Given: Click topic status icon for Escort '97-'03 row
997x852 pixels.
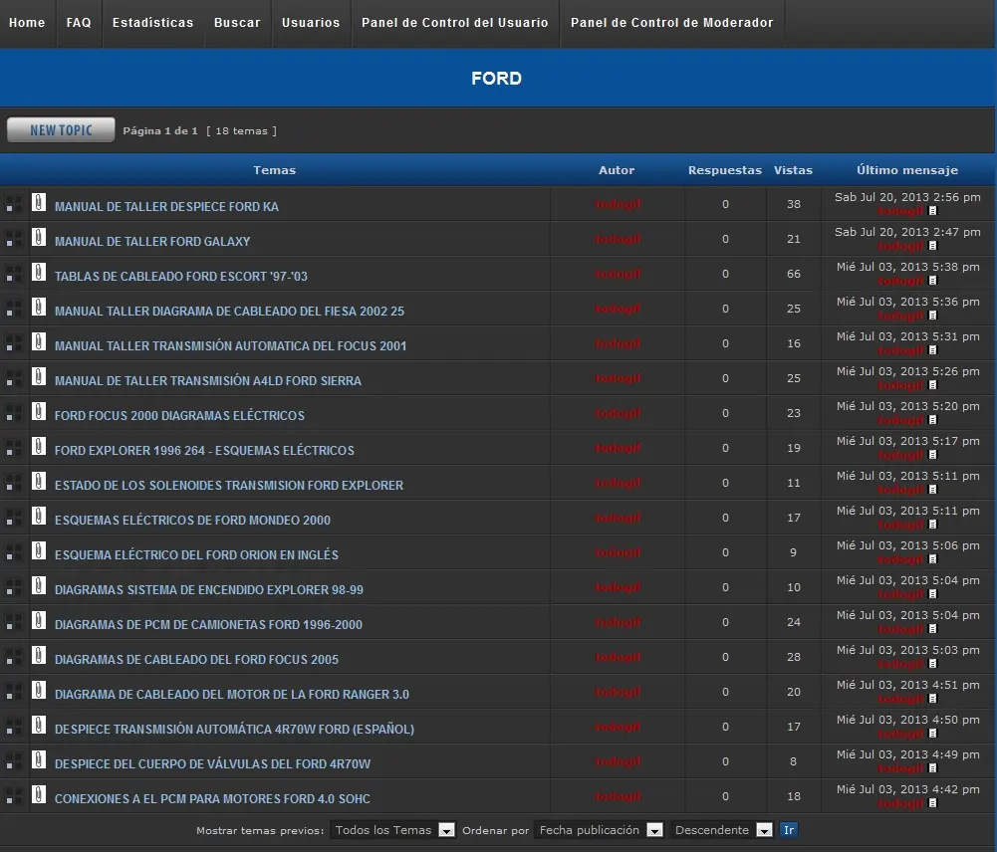Looking at the screenshot, I should point(13,274).
